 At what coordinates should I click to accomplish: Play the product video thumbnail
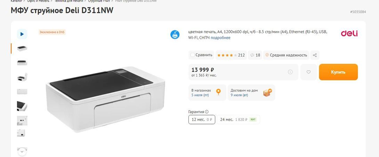22,34
